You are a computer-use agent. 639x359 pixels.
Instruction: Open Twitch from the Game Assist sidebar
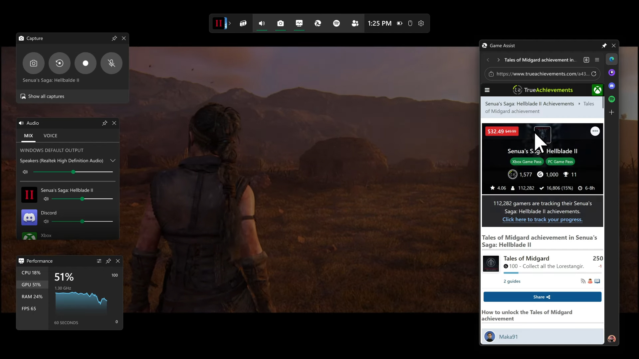(x=612, y=72)
